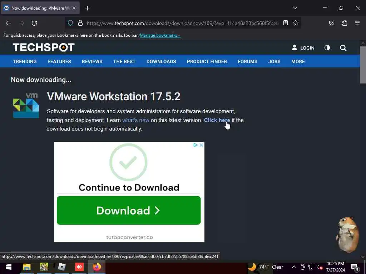Click the TechSpot logo
The image size is (366, 274).
pos(44,47)
